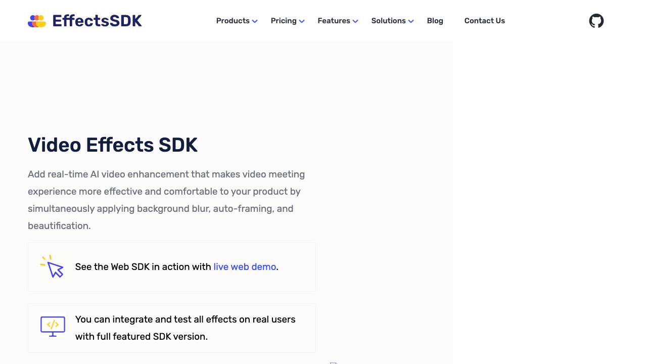Click the cursor pointer icon beside live demo text
Image resolution: width=647 pixels, height=364 pixels.
pos(52,266)
